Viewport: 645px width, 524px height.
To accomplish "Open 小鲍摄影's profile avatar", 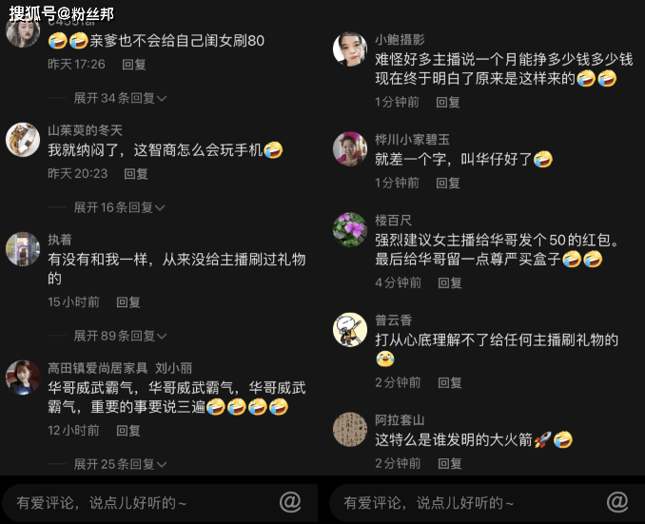I will [350, 49].
